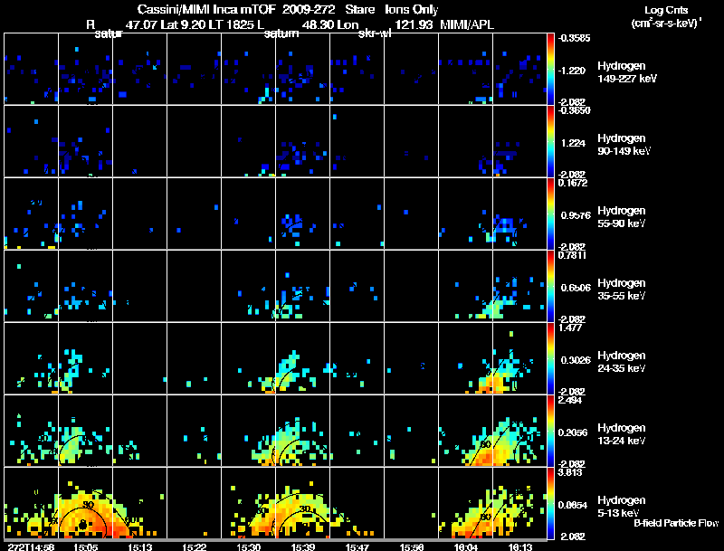Click the '2009-272' date in the title
The image size is (724, 551).
pyautogui.click(x=309, y=9)
